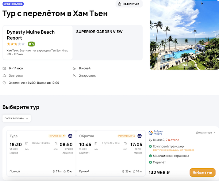219x181 pixels.
Task: Click the Поделиться share button
Action: point(128,4)
